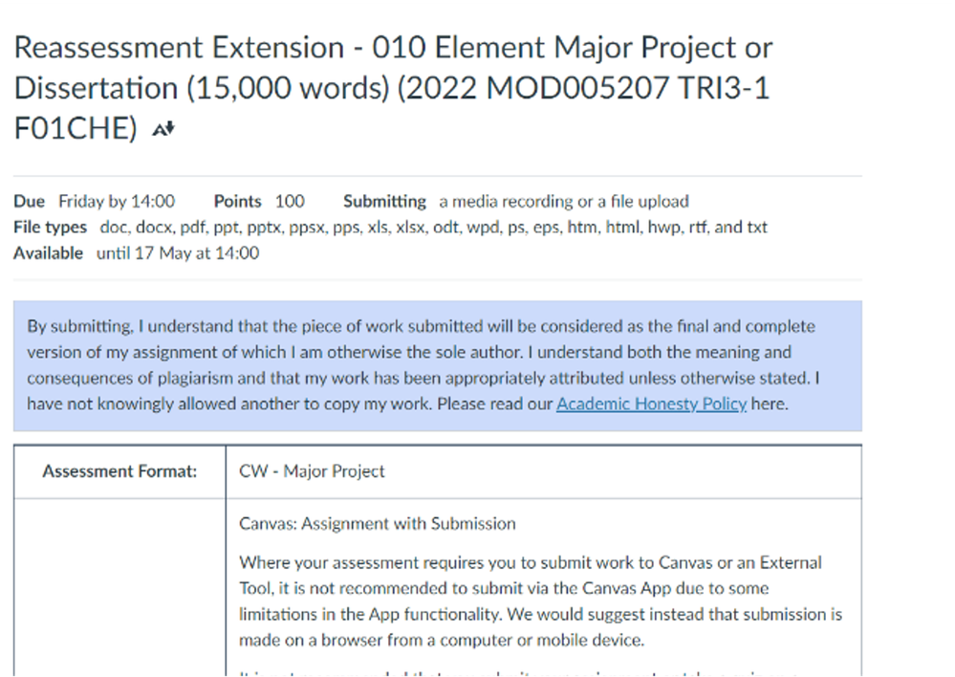Click the 'Due' label
This screenshot has height=677, width=955.
(29, 201)
